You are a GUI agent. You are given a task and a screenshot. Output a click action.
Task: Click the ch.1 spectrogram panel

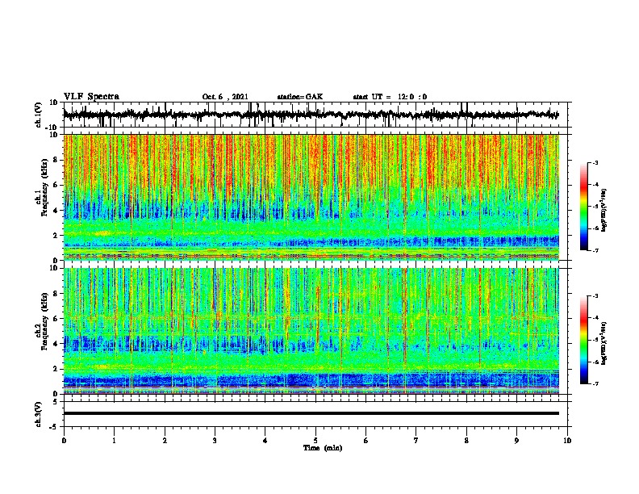[311, 197]
